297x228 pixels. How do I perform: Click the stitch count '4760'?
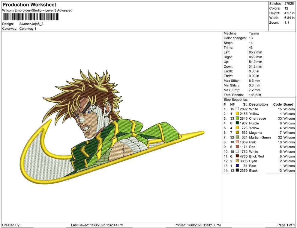[x=244, y=156]
